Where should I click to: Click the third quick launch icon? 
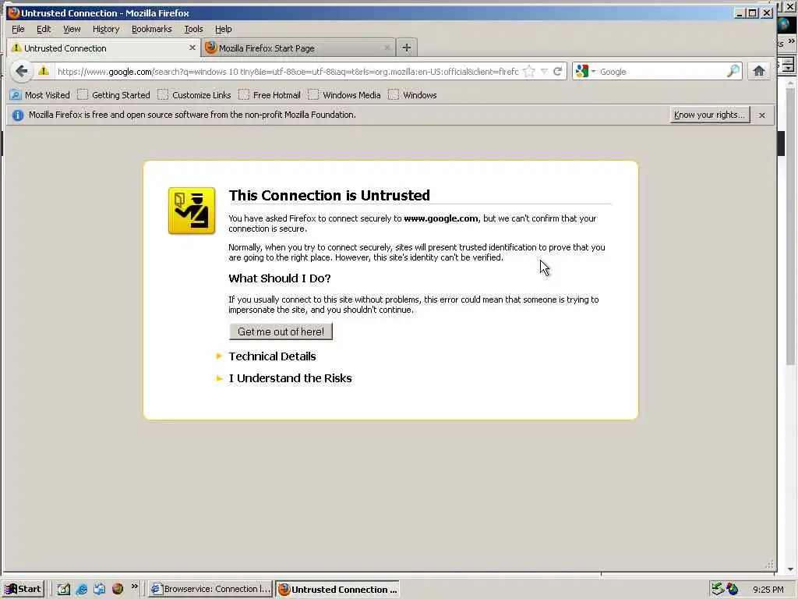click(99, 589)
